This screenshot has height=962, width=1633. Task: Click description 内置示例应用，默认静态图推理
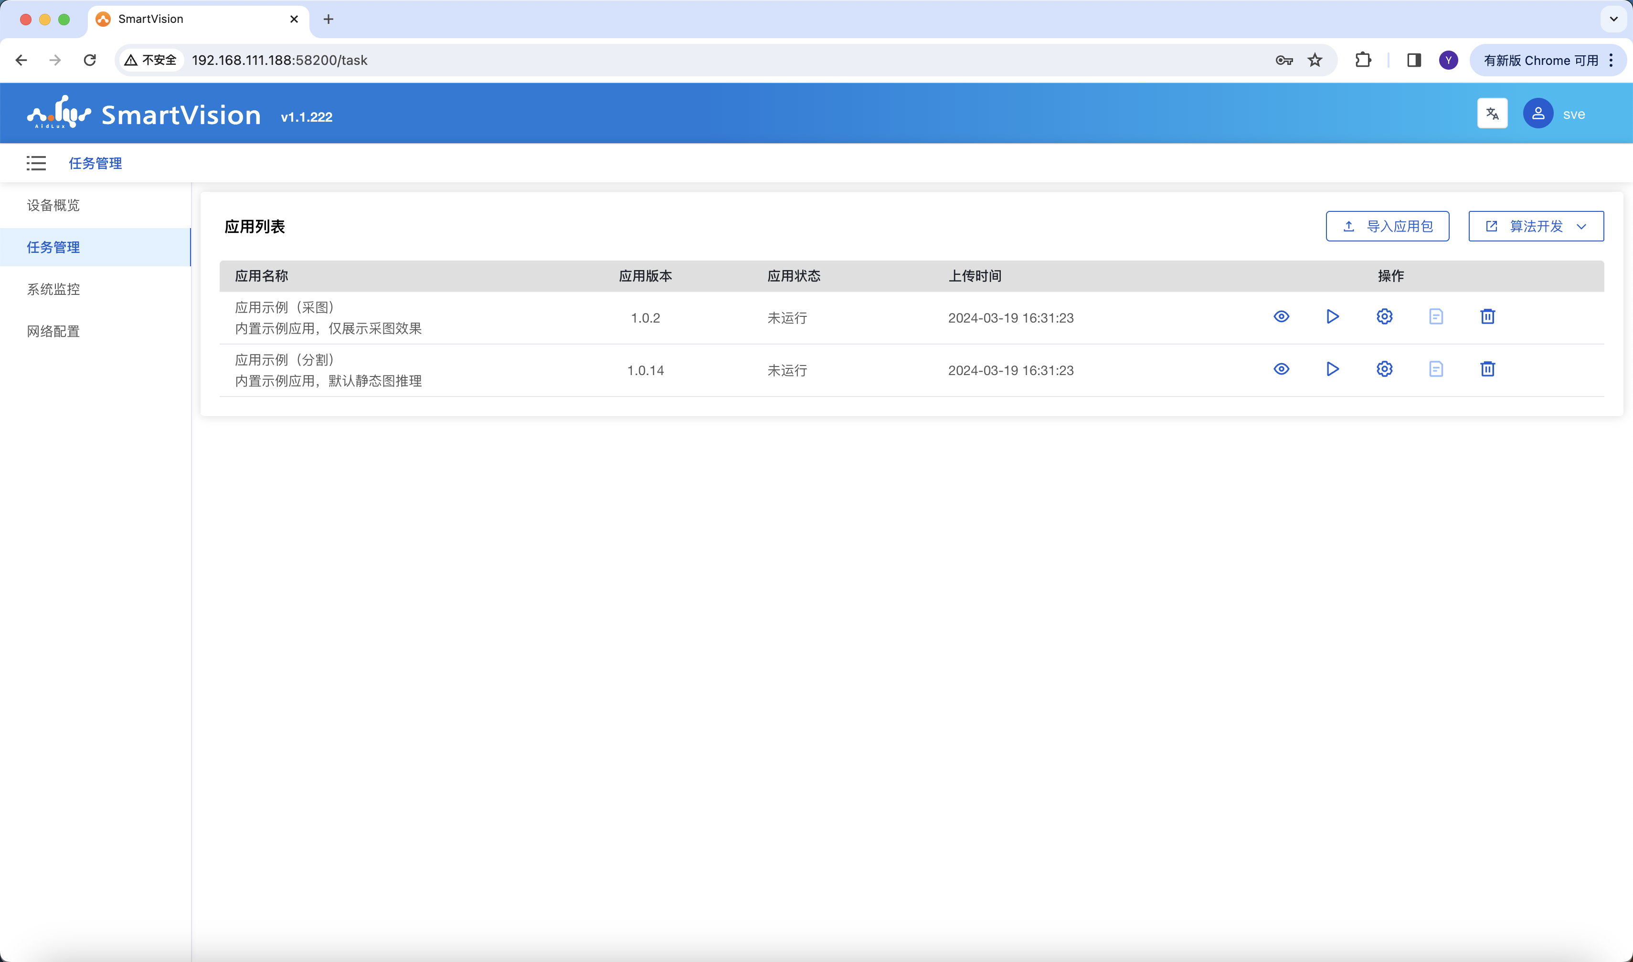(328, 380)
